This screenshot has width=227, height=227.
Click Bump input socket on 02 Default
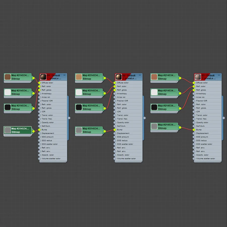point(115,130)
